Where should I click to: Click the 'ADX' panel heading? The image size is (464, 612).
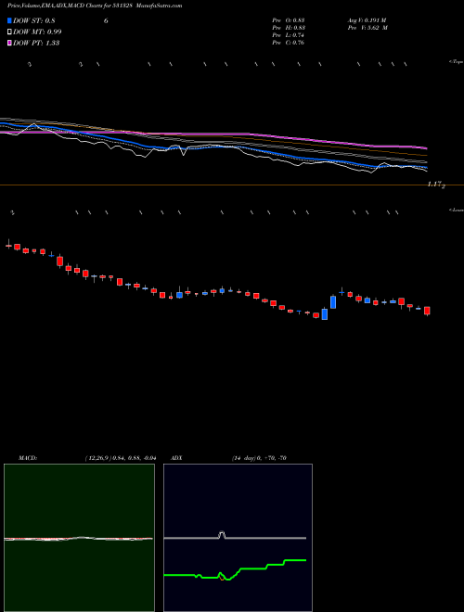[176, 458]
